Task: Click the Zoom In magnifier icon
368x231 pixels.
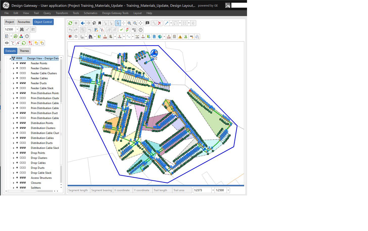Action: pos(129,23)
